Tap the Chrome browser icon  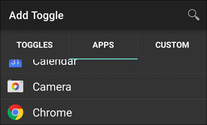click(x=16, y=112)
